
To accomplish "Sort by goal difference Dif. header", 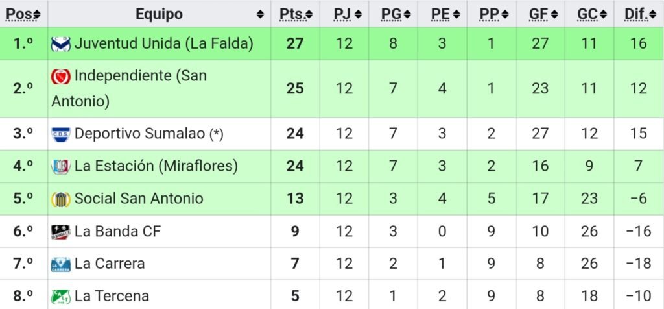I will click(653, 15).
